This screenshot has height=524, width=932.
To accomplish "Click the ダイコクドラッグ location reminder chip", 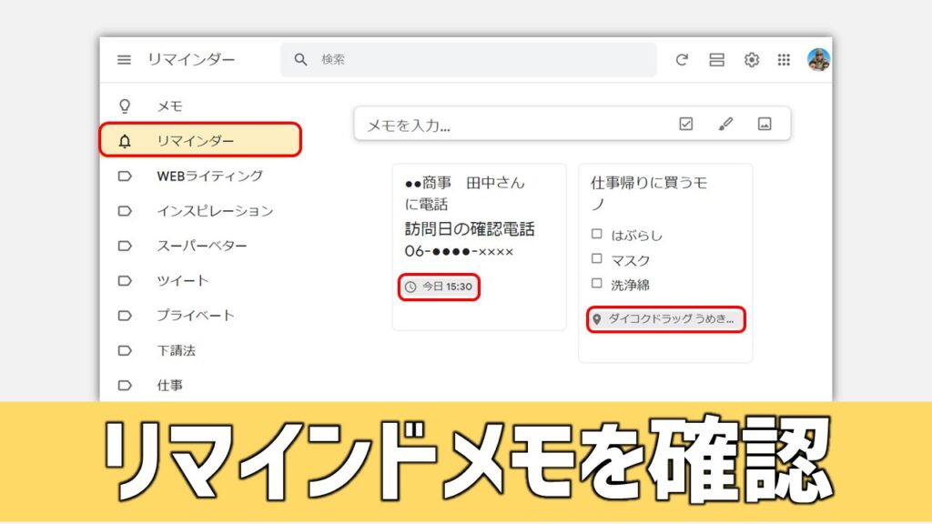I will (665, 319).
